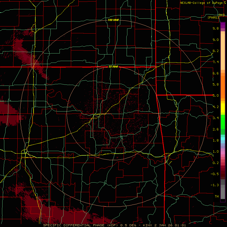Click the 2 JAN 26 date text
Image resolution: width=227 pixels, height=227 pixels.
163,225
